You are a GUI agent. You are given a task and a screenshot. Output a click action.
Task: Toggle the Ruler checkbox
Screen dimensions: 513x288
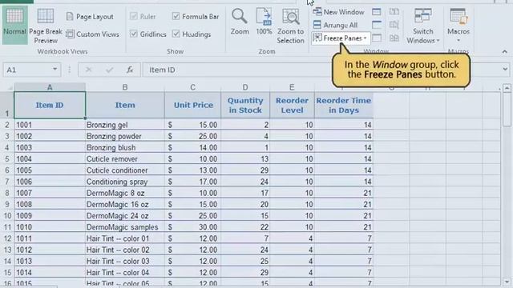(x=134, y=16)
